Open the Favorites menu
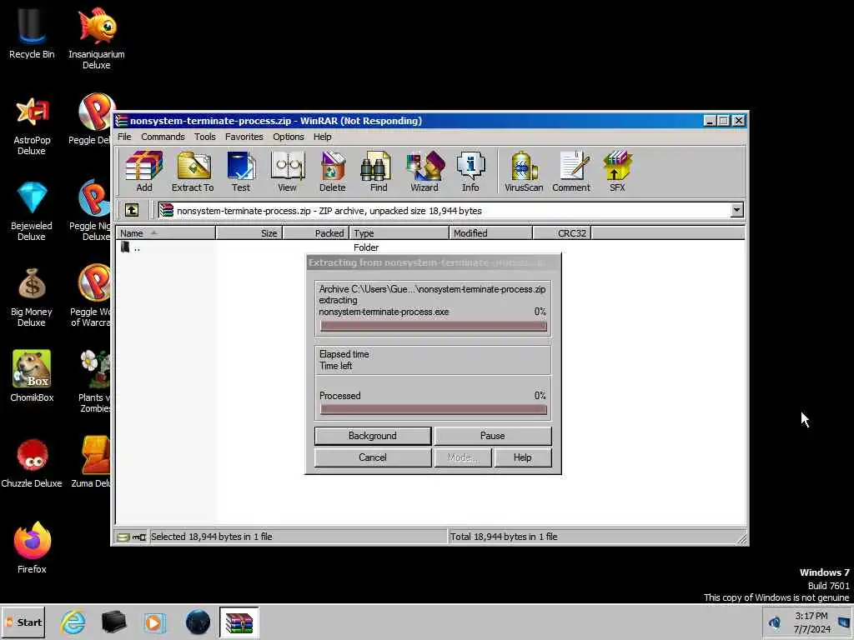 [244, 137]
